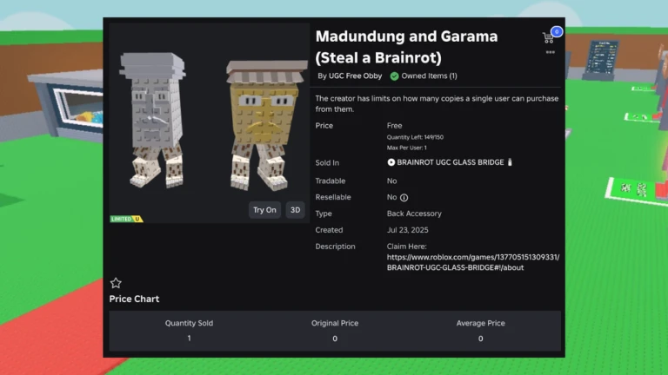Click the Quantity Sold value 1
Image resolution: width=668 pixels, height=375 pixels.
[189, 339]
